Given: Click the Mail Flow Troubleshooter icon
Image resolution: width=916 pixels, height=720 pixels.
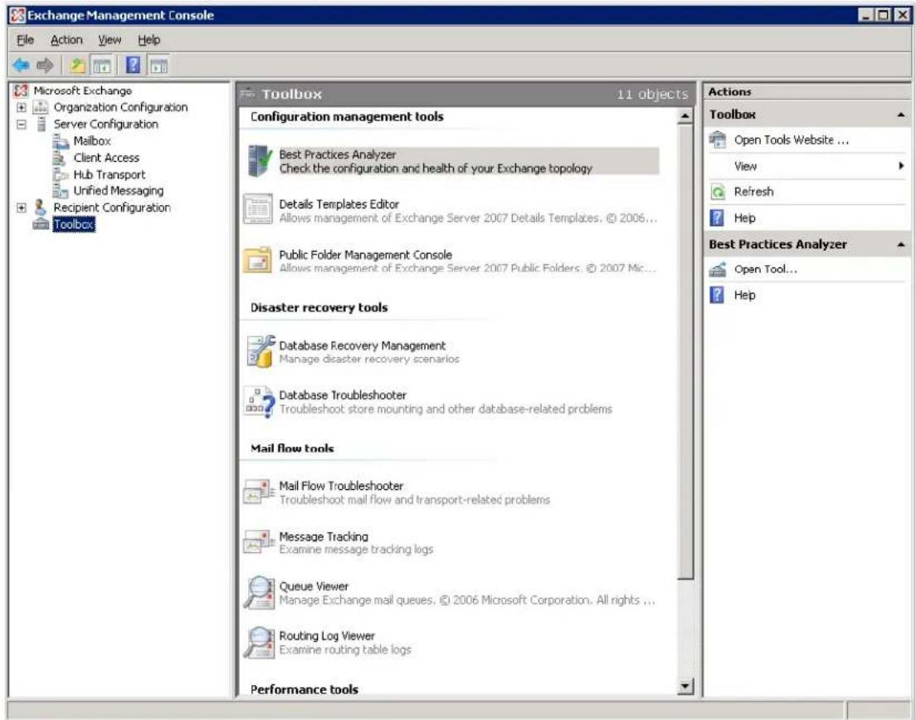Looking at the screenshot, I should point(259,492).
